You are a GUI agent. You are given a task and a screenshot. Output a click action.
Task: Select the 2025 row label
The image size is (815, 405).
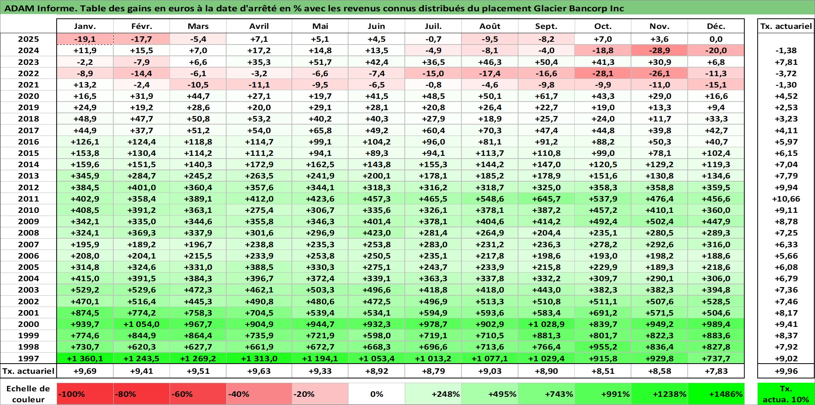pyautogui.click(x=29, y=39)
